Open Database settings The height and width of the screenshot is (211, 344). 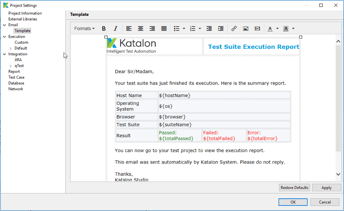(16, 83)
